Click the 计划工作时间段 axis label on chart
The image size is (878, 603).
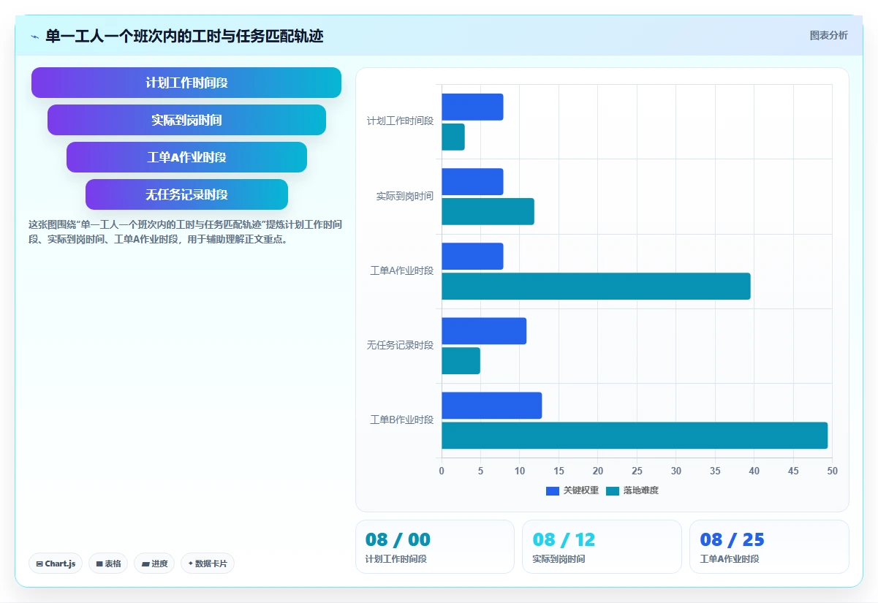tap(400, 121)
